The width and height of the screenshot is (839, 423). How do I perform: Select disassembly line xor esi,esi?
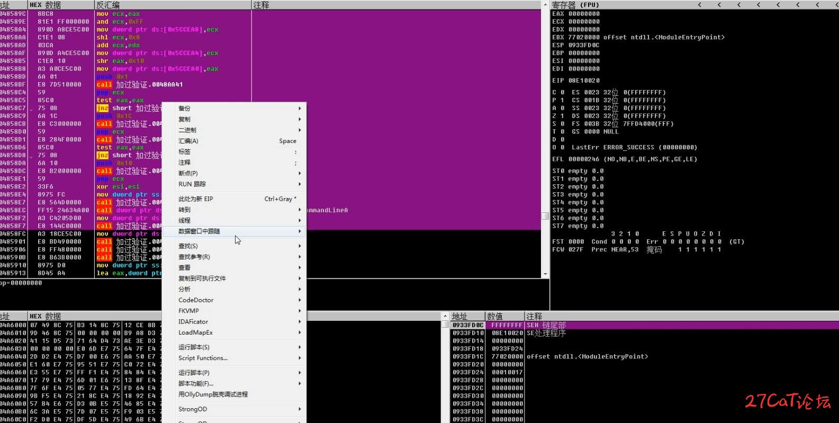(x=118, y=186)
